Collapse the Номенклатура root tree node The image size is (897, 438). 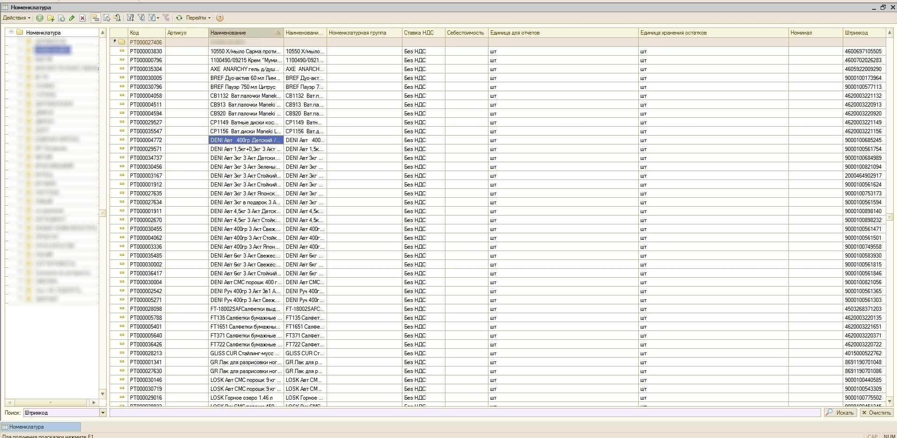click(11, 32)
